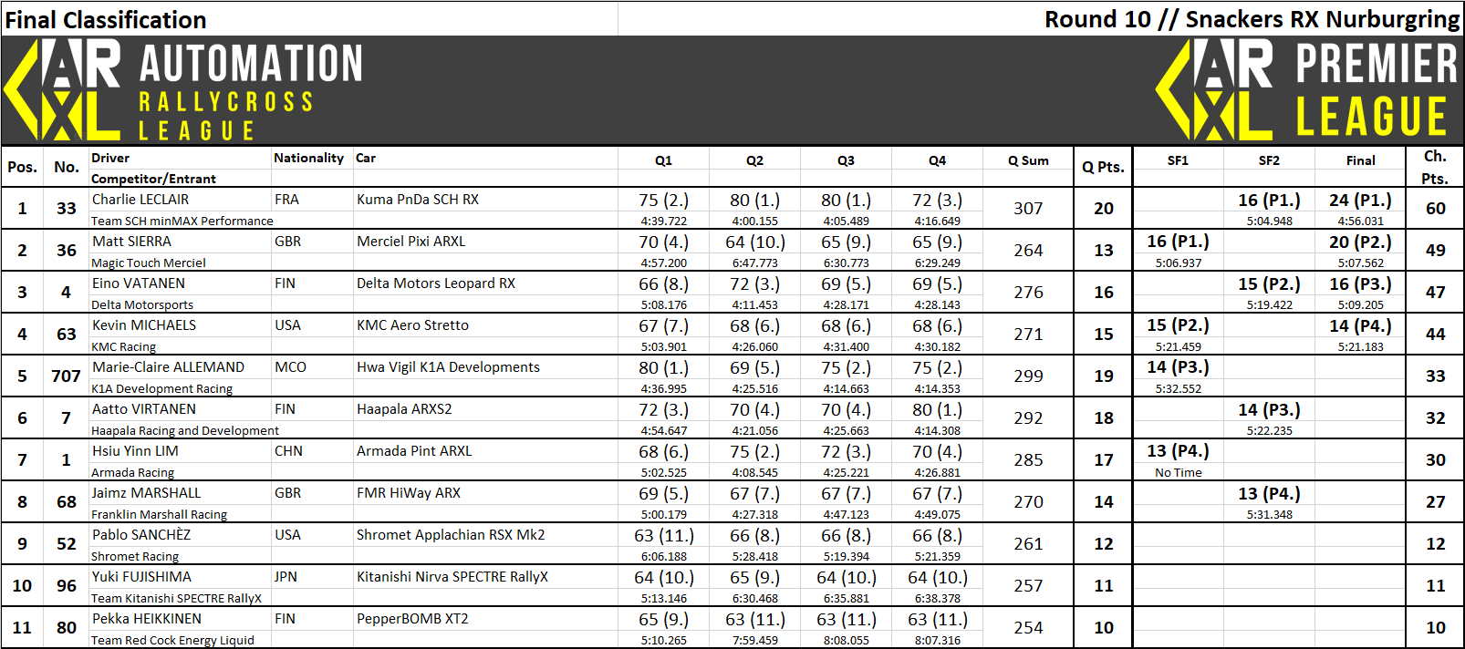Select the Nationality column header
Image resolution: width=1465 pixels, height=649 pixels.
coord(308,158)
